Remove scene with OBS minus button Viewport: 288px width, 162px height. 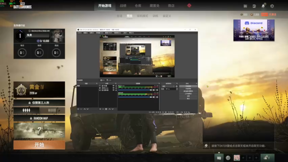[x=81, y=109]
